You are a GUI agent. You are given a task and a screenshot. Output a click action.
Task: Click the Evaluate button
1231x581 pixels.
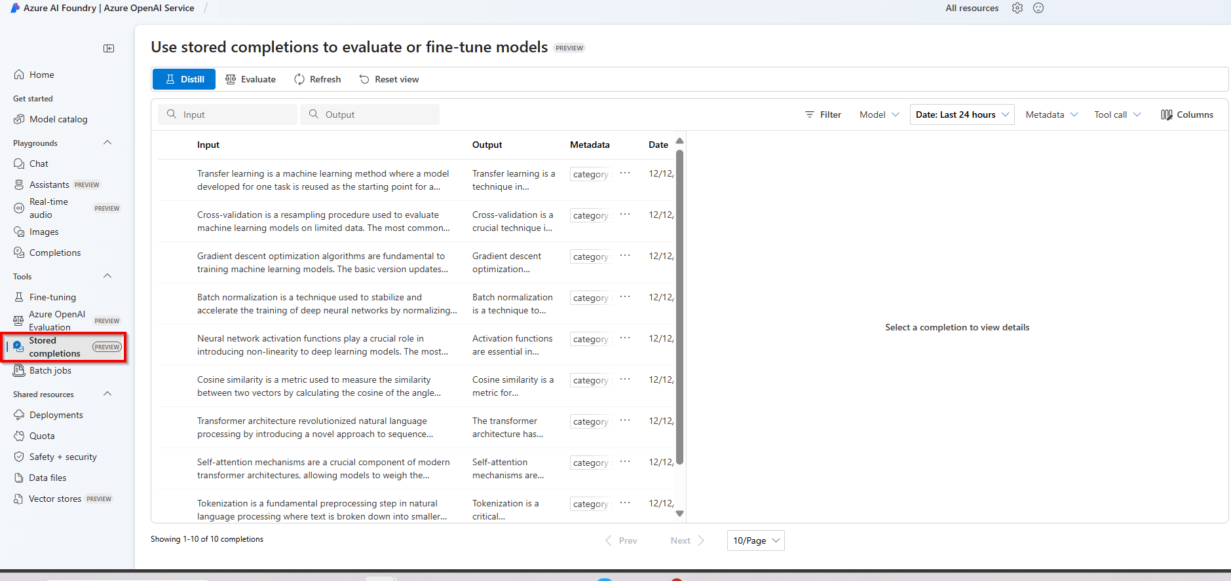[250, 79]
